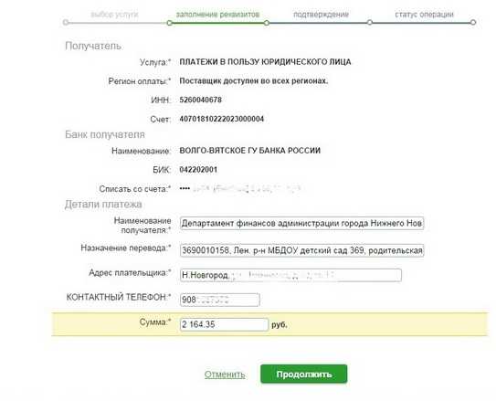Click the Счет number 40701810222023000004

tap(222, 119)
